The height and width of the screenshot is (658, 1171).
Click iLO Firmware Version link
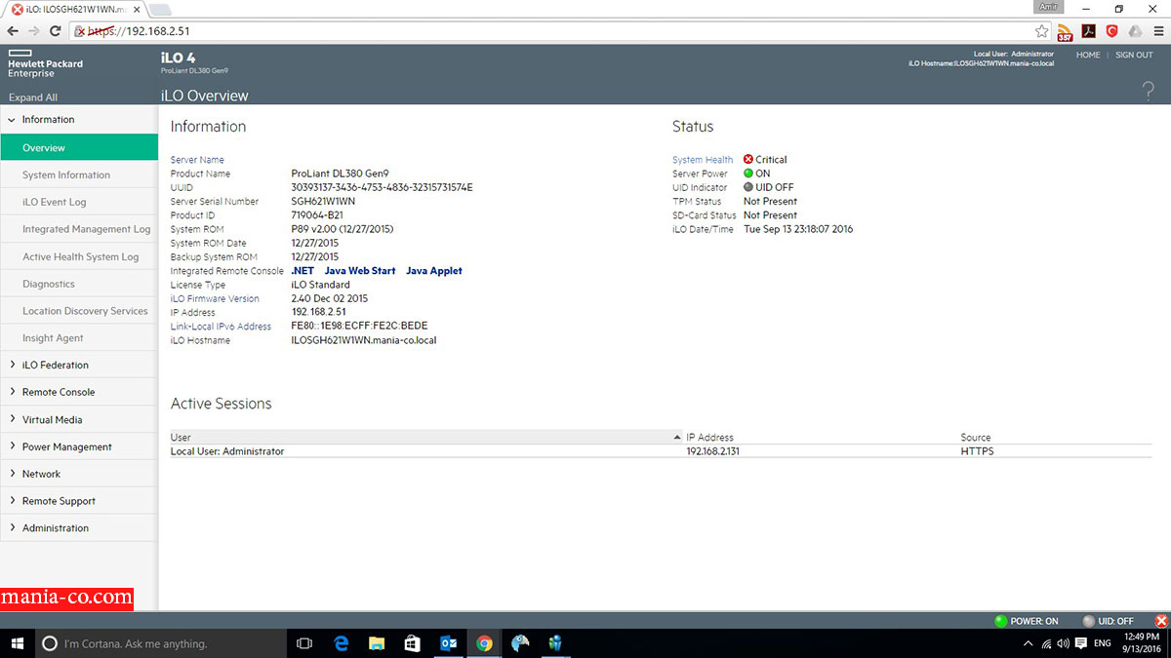215,298
